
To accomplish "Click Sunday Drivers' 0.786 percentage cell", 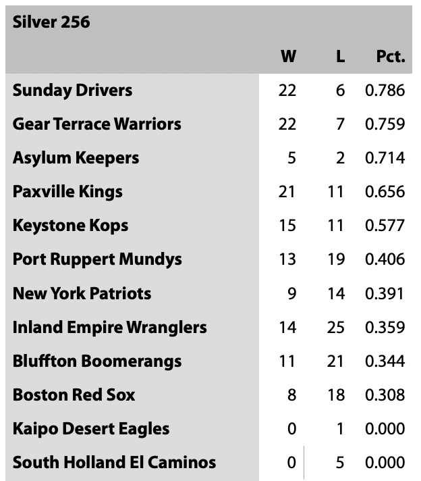I will (385, 91).
